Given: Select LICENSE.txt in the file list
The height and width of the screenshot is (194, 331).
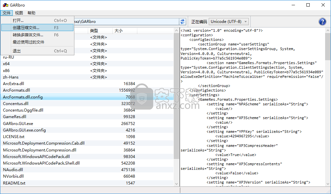Looking at the screenshot, I should 87,136.
